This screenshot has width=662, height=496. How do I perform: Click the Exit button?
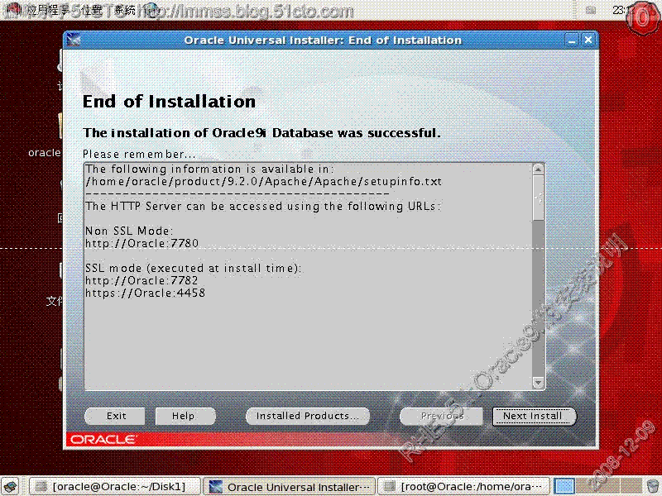pyautogui.click(x=115, y=416)
